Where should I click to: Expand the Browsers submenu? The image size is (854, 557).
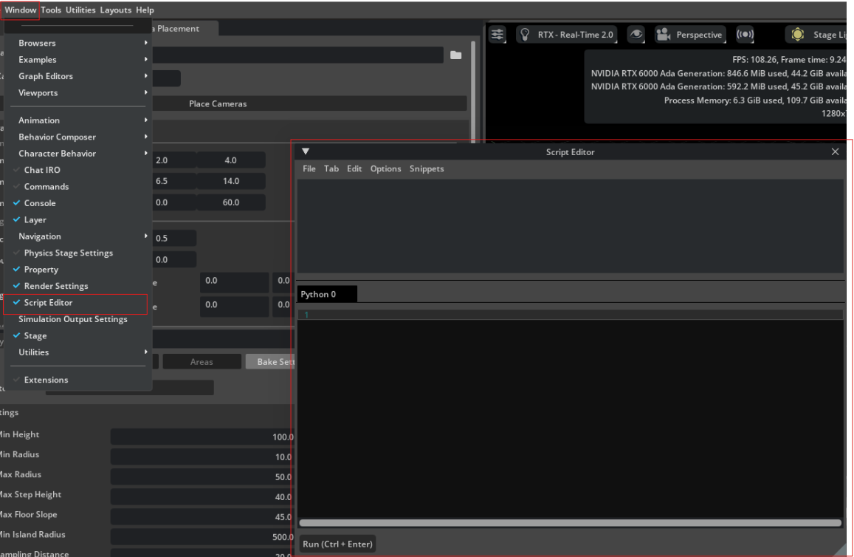(x=38, y=43)
